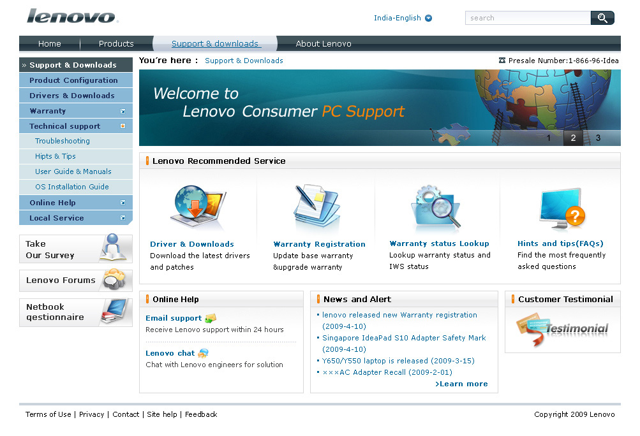Click the Testimonial image

tap(562, 329)
